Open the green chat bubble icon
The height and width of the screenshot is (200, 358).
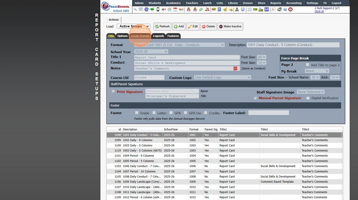(152, 9)
